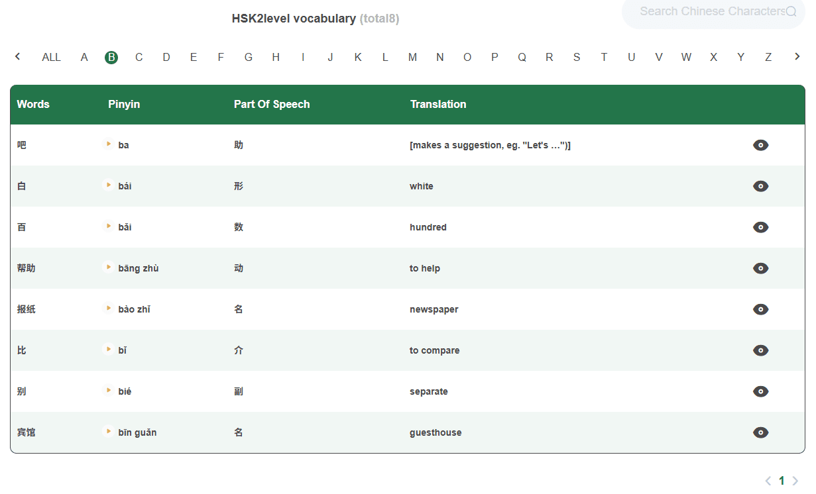Play pronunciation audio for 报纸
This screenshot has height=494, width=816.
tap(108, 309)
